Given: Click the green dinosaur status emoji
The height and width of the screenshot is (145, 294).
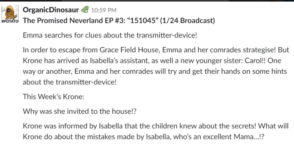Looking at the screenshot, I should pos(85,10).
